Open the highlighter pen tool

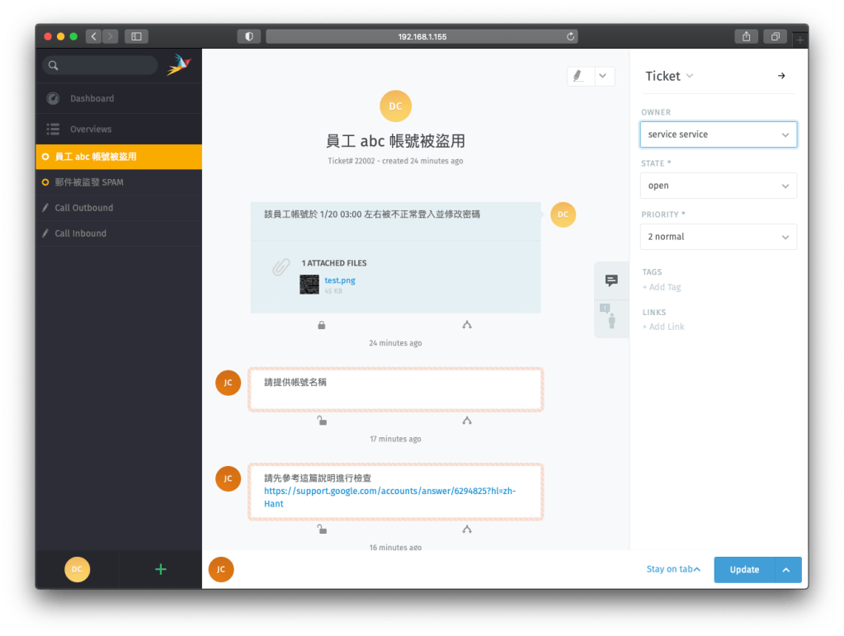pyautogui.click(x=580, y=76)
